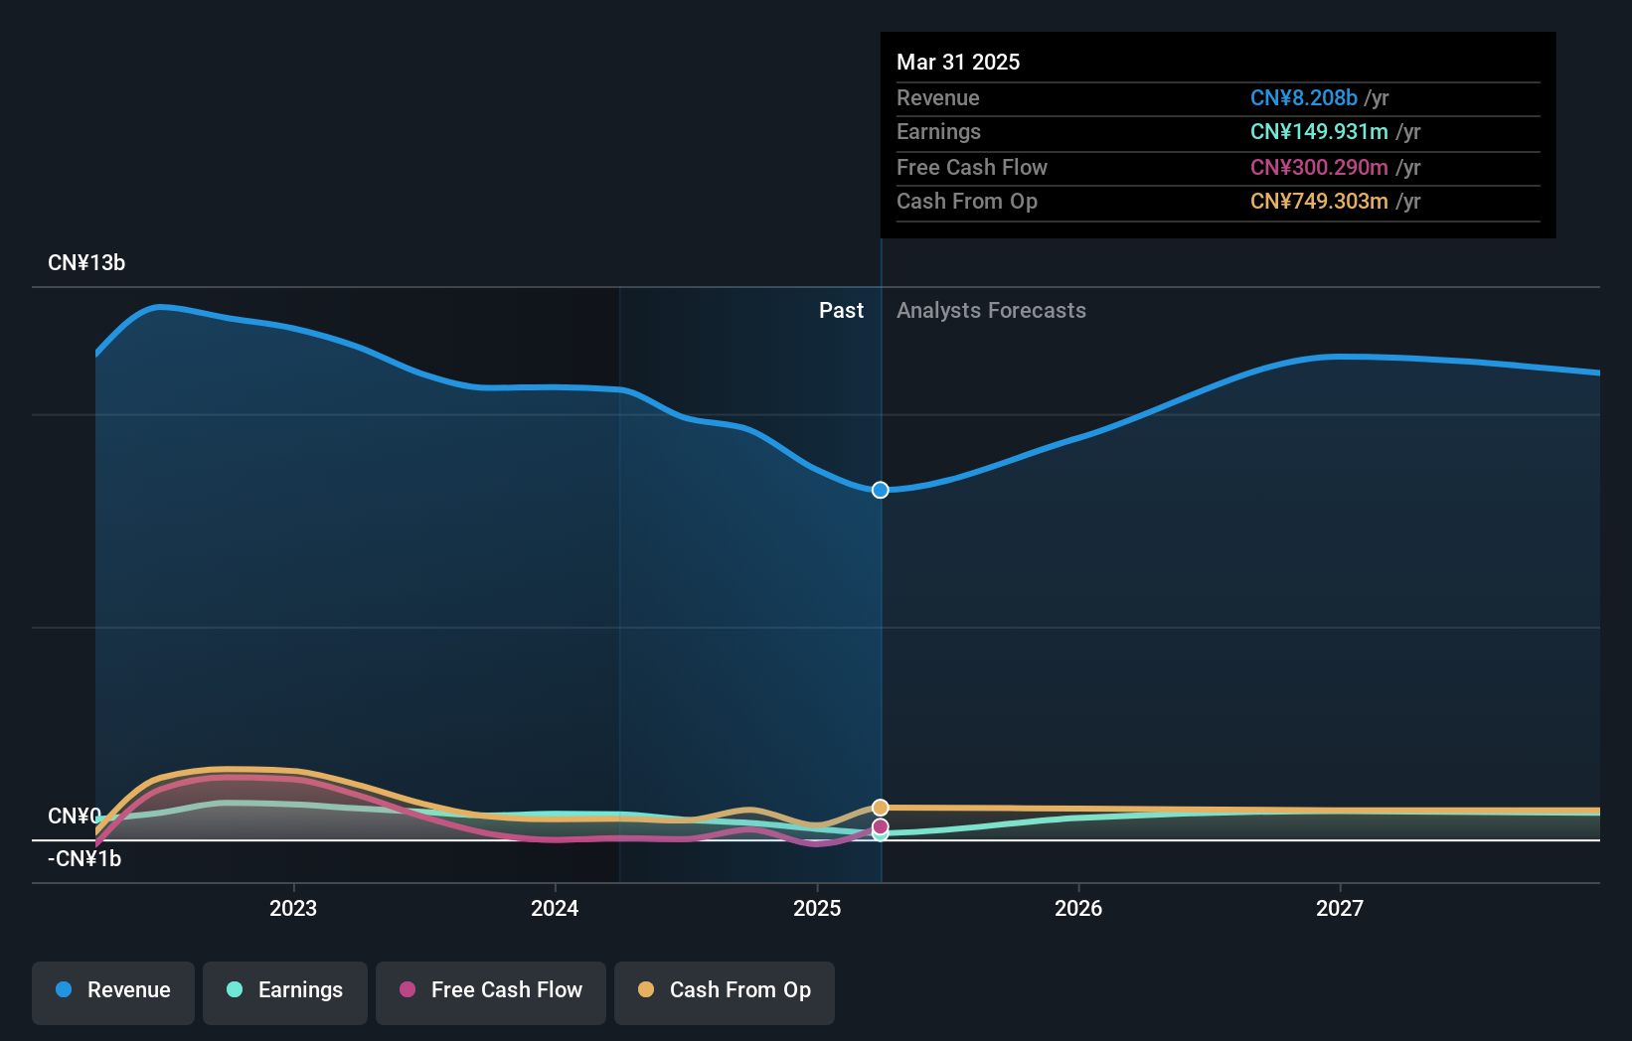Click the -CN¥1b y-axis label

84,859
